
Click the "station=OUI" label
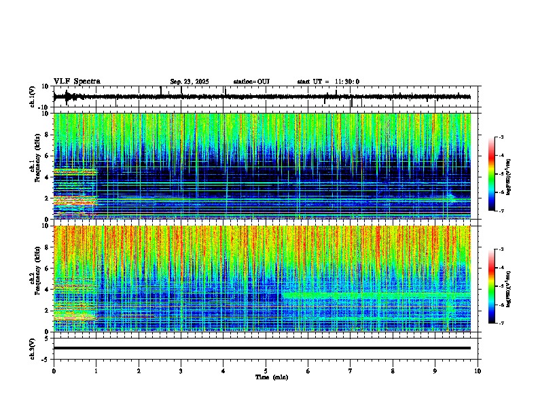click(x=251, y=82)
